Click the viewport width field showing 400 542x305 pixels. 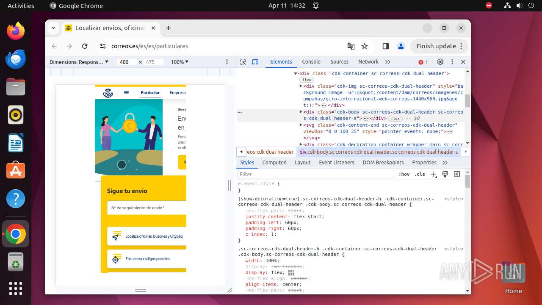(x=127, y=62)
